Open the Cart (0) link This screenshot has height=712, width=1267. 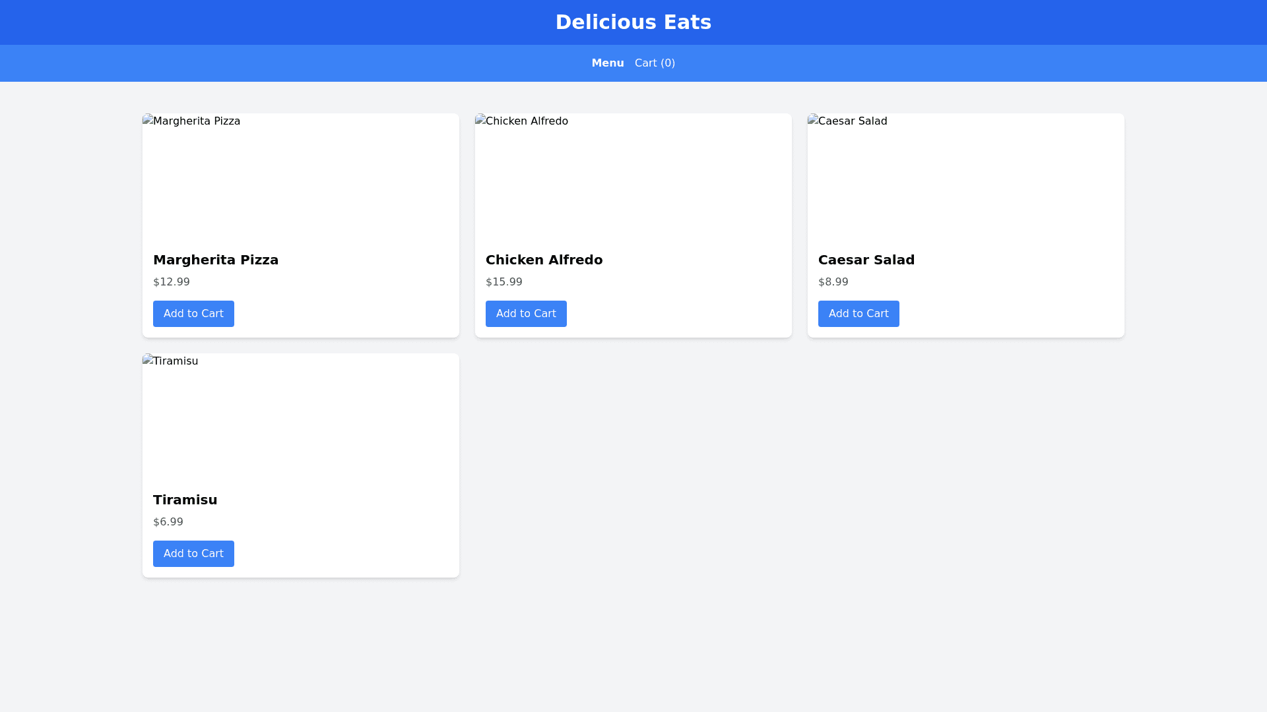coord(655,63)
